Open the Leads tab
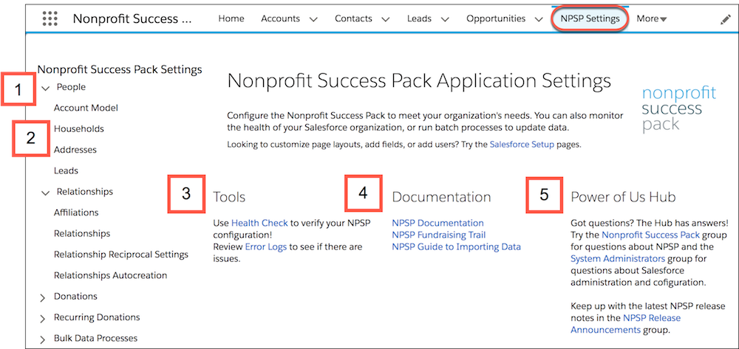 (x=420, y=18)
